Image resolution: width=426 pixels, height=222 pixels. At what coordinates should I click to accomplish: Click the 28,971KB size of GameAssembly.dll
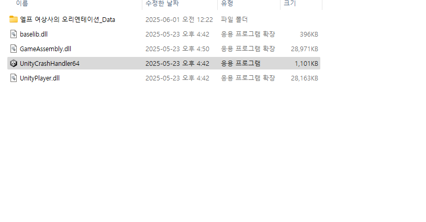(304, 49)
